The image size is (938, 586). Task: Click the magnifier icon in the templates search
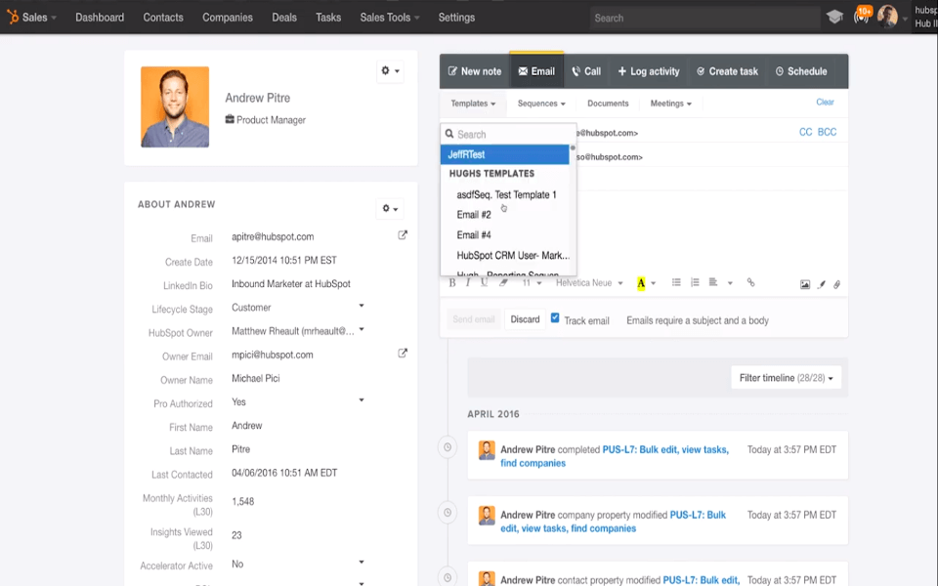click(449, 134)
